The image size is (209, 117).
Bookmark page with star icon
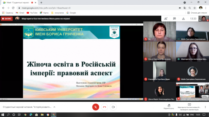pyautogui.click(x=195, y=8)
